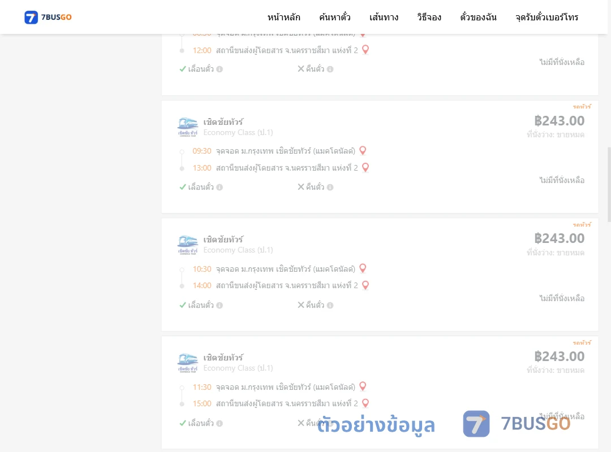611x452 pixels.
Task: Click ไม่มีที่นั่งเหลือ button on 09:30 trip
Action: [562, 180]
